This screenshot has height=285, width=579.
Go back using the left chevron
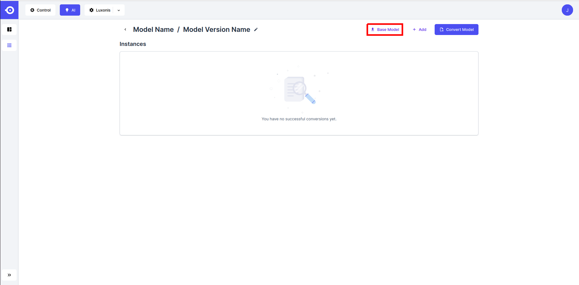125,29
